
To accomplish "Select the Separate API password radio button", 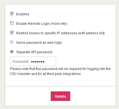I will tap(12, 52).
